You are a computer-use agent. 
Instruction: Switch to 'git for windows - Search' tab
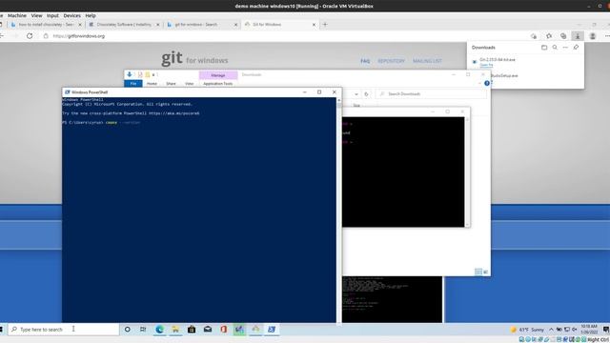(200, 25)
